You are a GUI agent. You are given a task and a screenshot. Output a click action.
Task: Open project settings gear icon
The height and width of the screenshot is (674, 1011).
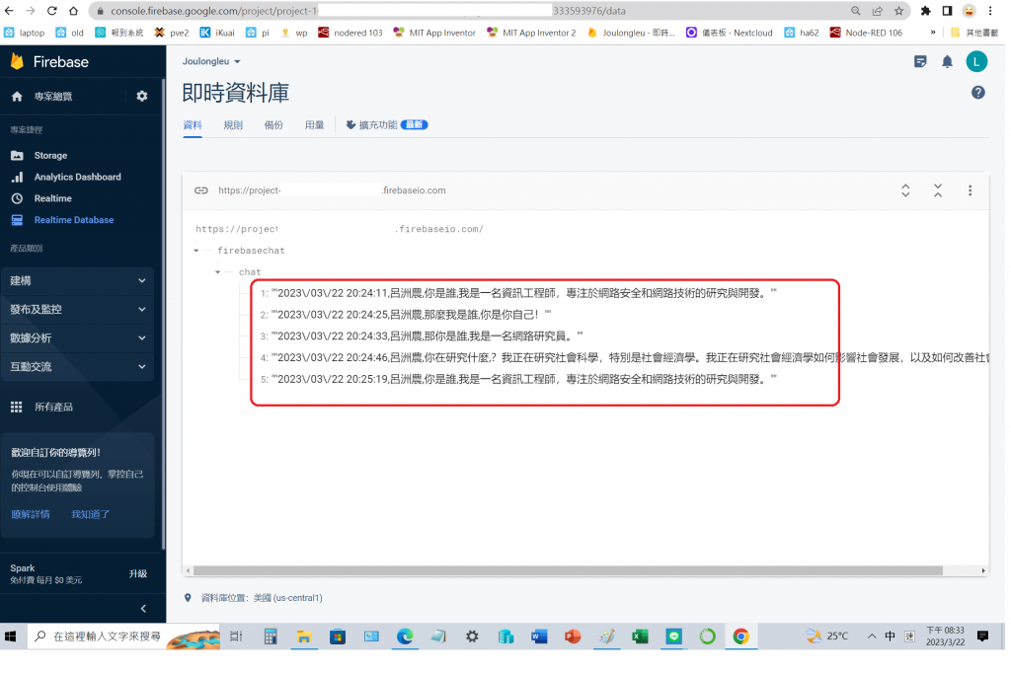click(x=142, y=96)
